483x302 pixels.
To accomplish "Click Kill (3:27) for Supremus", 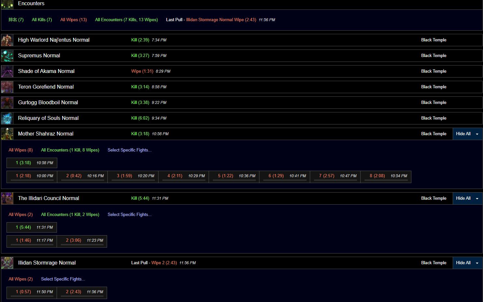I will tap(140, 55).
